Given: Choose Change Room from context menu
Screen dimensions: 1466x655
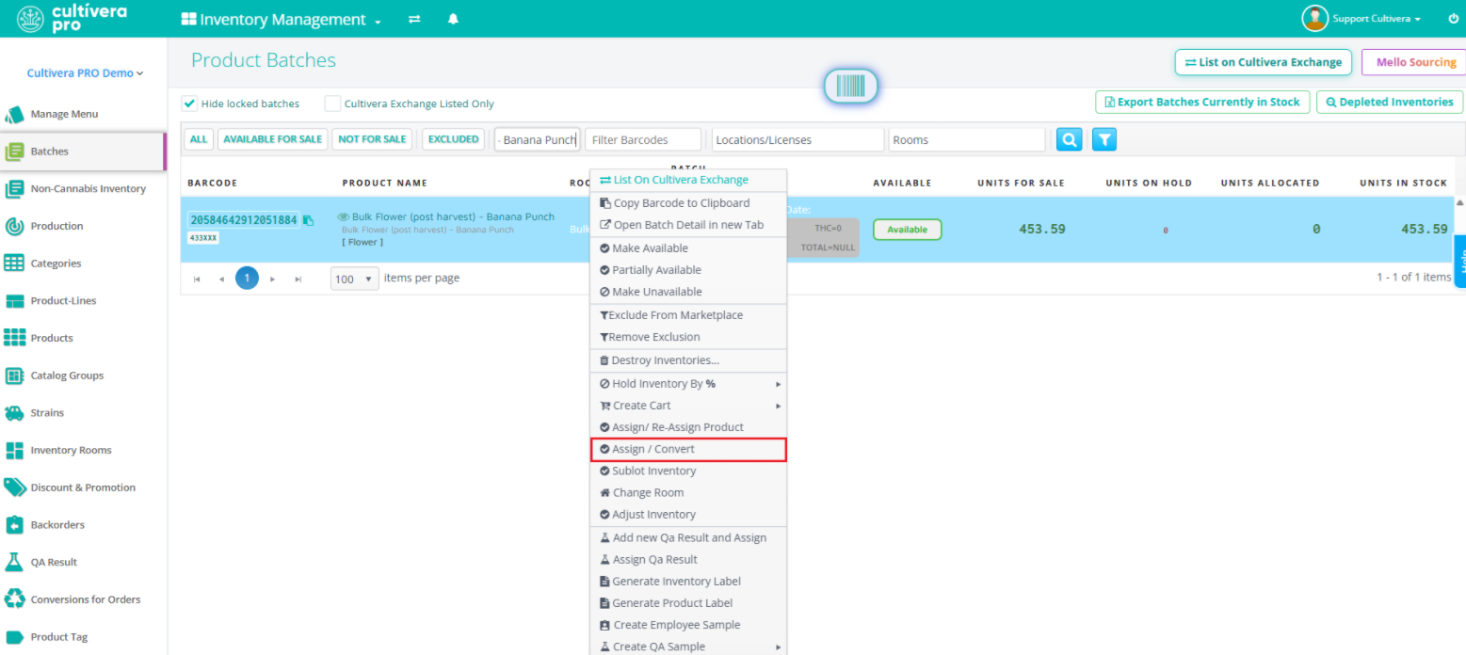Looking at the screenshot, I should [x=688, y=492].
